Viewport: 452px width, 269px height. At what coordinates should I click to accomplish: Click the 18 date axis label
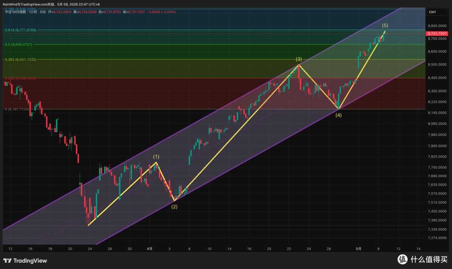(x=50, y=249)
